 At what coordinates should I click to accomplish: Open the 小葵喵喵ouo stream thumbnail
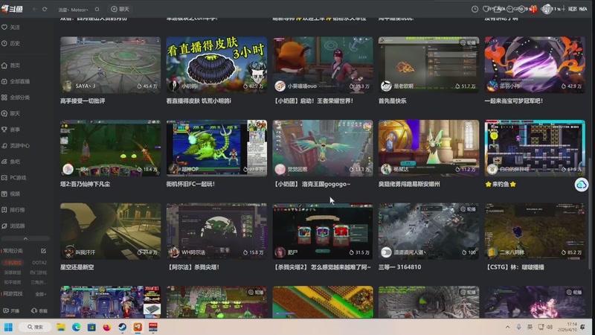323,65
